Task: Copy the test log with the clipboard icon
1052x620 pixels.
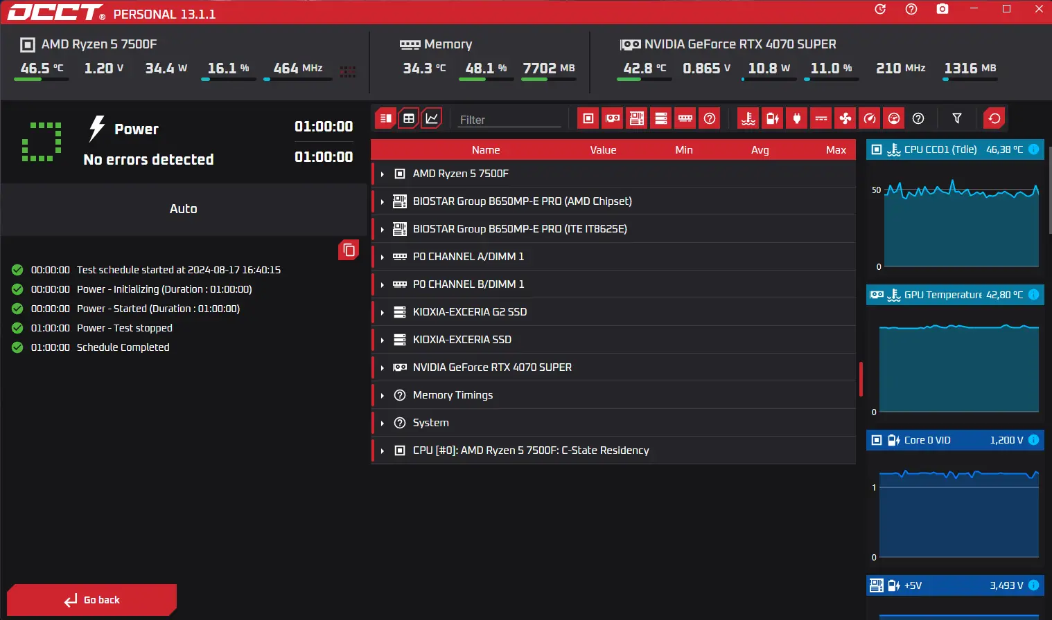Action: click(349, 250)
